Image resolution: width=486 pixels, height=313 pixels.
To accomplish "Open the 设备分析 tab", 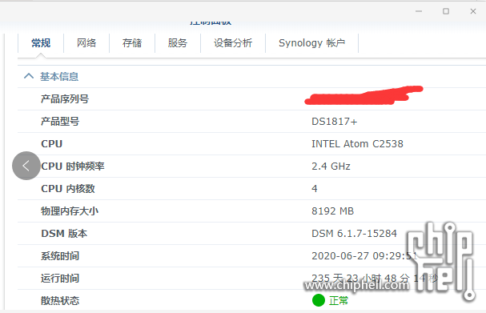I will tap(233, 42).
